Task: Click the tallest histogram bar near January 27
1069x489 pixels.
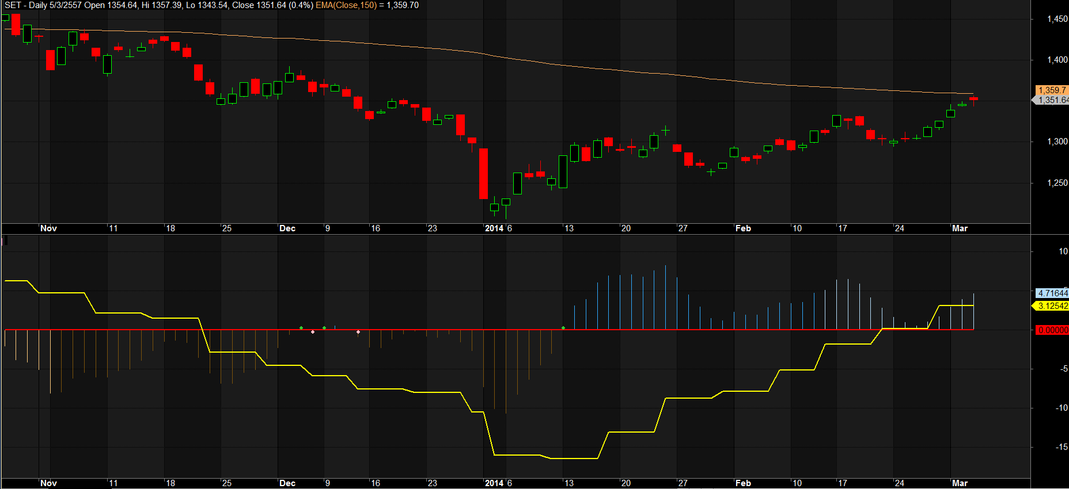Action: click(x=665, y=297)
